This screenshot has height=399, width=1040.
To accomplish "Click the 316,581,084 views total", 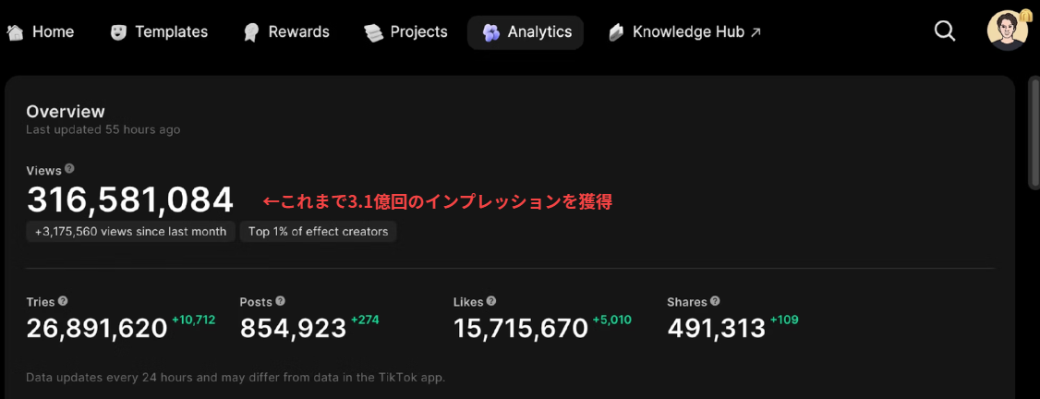I will [x=130, y=200].
